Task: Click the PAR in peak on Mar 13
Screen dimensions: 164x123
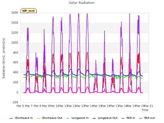Action: click(x=79, y=14)
